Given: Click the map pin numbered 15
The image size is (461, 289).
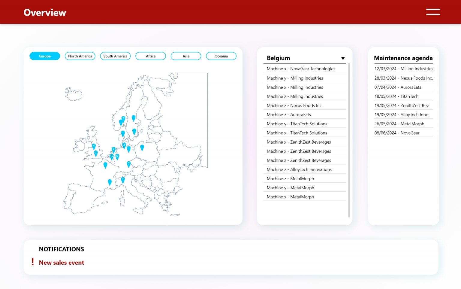Looking at the screenshot, I should (x=112, y=157).
